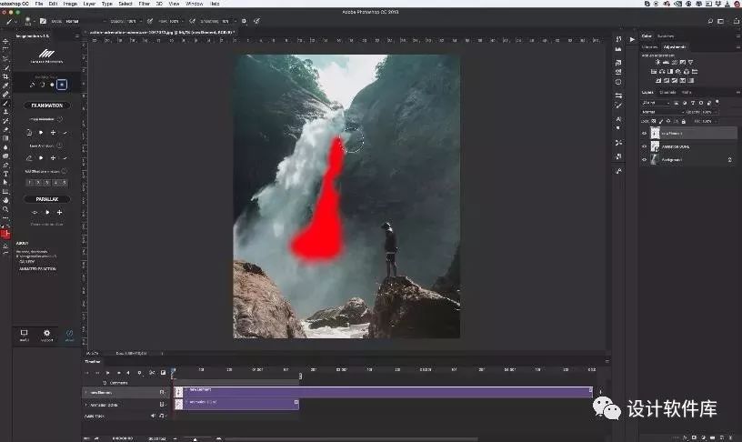Image resolution: width=742 pixels, height=442 pixels.
Task: Open the layer Kind filter dropdown
Action: click(x=656, y=103)
